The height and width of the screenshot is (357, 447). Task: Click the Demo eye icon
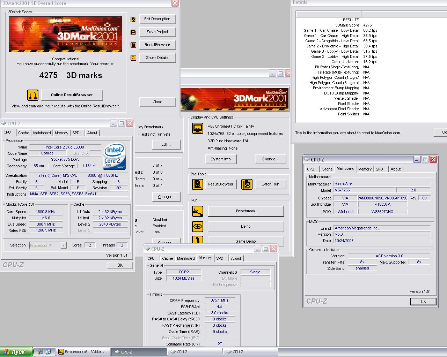pos(198,226)
